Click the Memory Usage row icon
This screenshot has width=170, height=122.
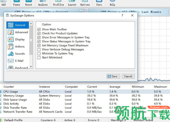click(x=1, y=96)
